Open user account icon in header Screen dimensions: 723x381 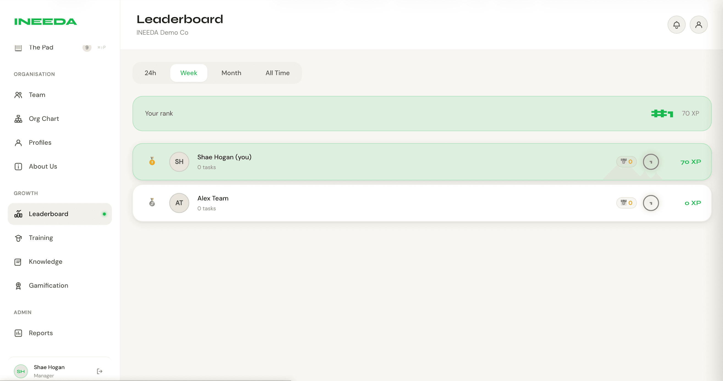click(x=698, y=25)
